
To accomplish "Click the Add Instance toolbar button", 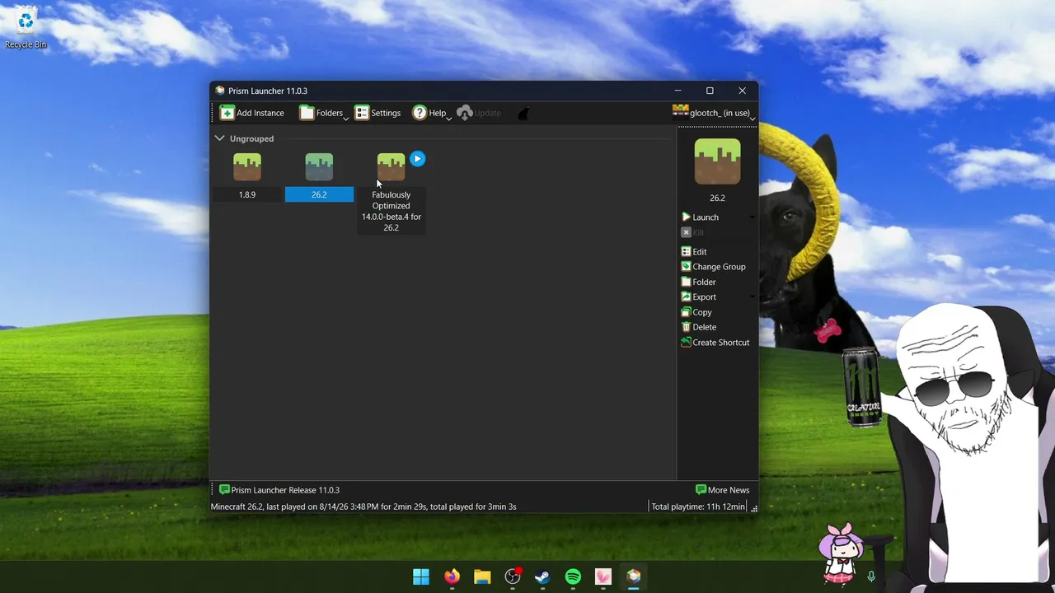I will tap(252, 113).
